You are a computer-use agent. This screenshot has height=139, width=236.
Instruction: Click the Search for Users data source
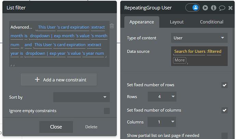190,51
